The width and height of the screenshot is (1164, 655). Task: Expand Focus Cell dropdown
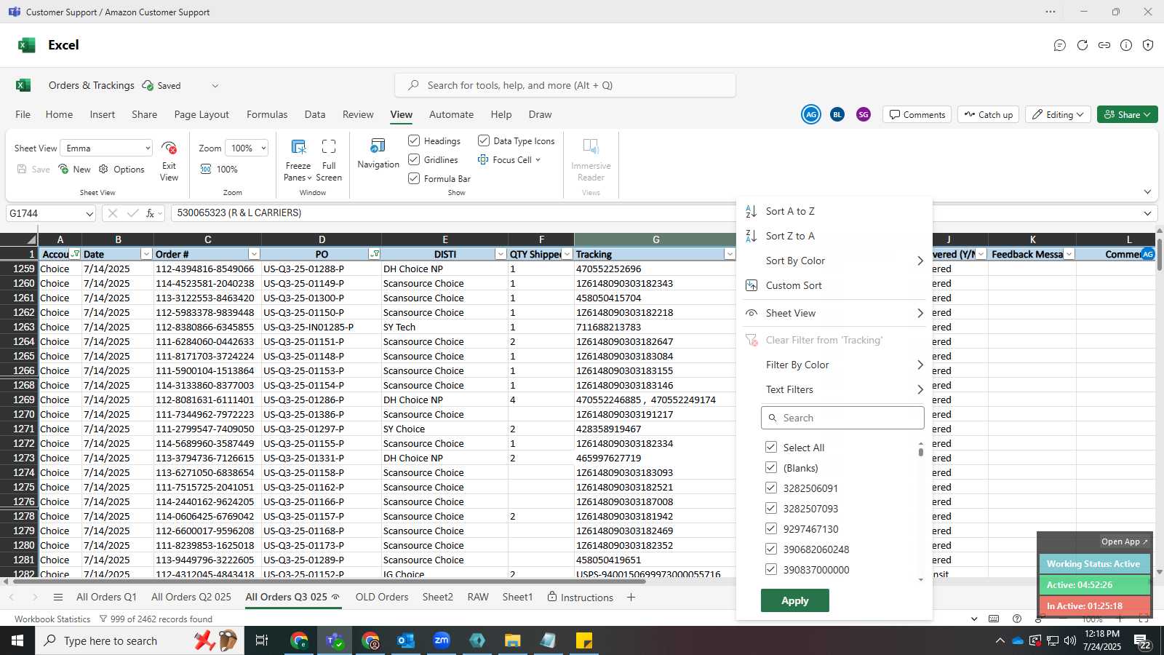[538, 160]
